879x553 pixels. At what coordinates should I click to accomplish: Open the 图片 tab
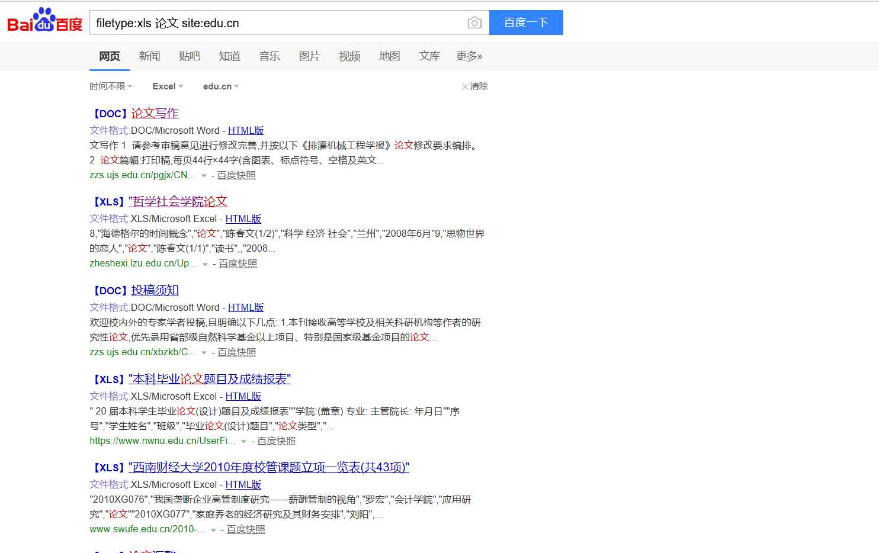pyautogui.click(x=309, y=56)
